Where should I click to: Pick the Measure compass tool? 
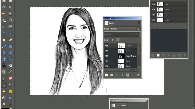[4, 33]
